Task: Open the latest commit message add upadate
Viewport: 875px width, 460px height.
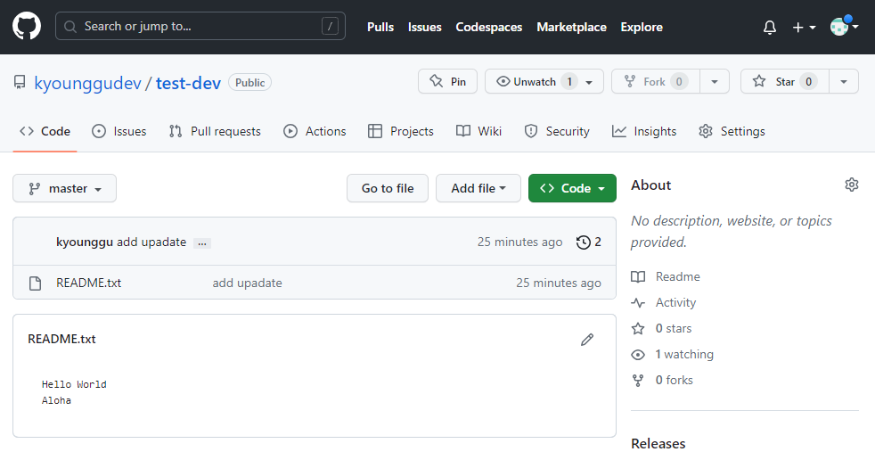Action: tap(151, 242)
